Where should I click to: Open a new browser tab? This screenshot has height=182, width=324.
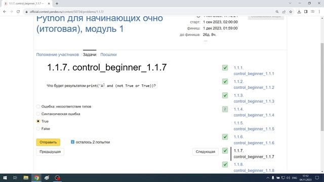tap(57, 4)
